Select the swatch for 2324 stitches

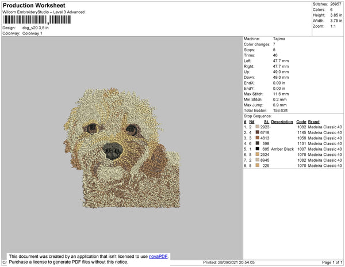click(257, 155)
